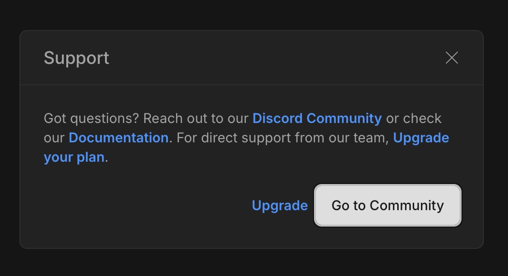The height and width of the screenshot is (276, 508).
Task: Click the 'Upgrade' word ending the second line
Action: (x=421, y=138)
